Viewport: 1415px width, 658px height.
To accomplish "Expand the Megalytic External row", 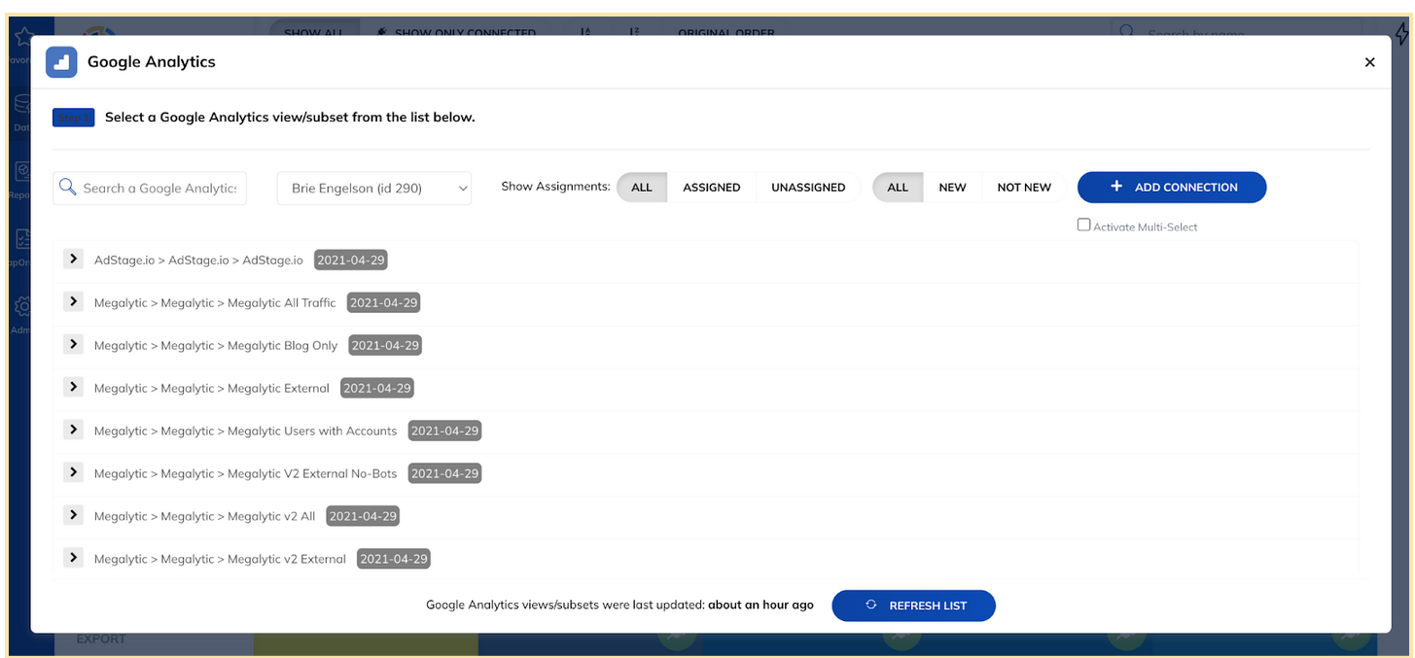I will click(73, 387).
